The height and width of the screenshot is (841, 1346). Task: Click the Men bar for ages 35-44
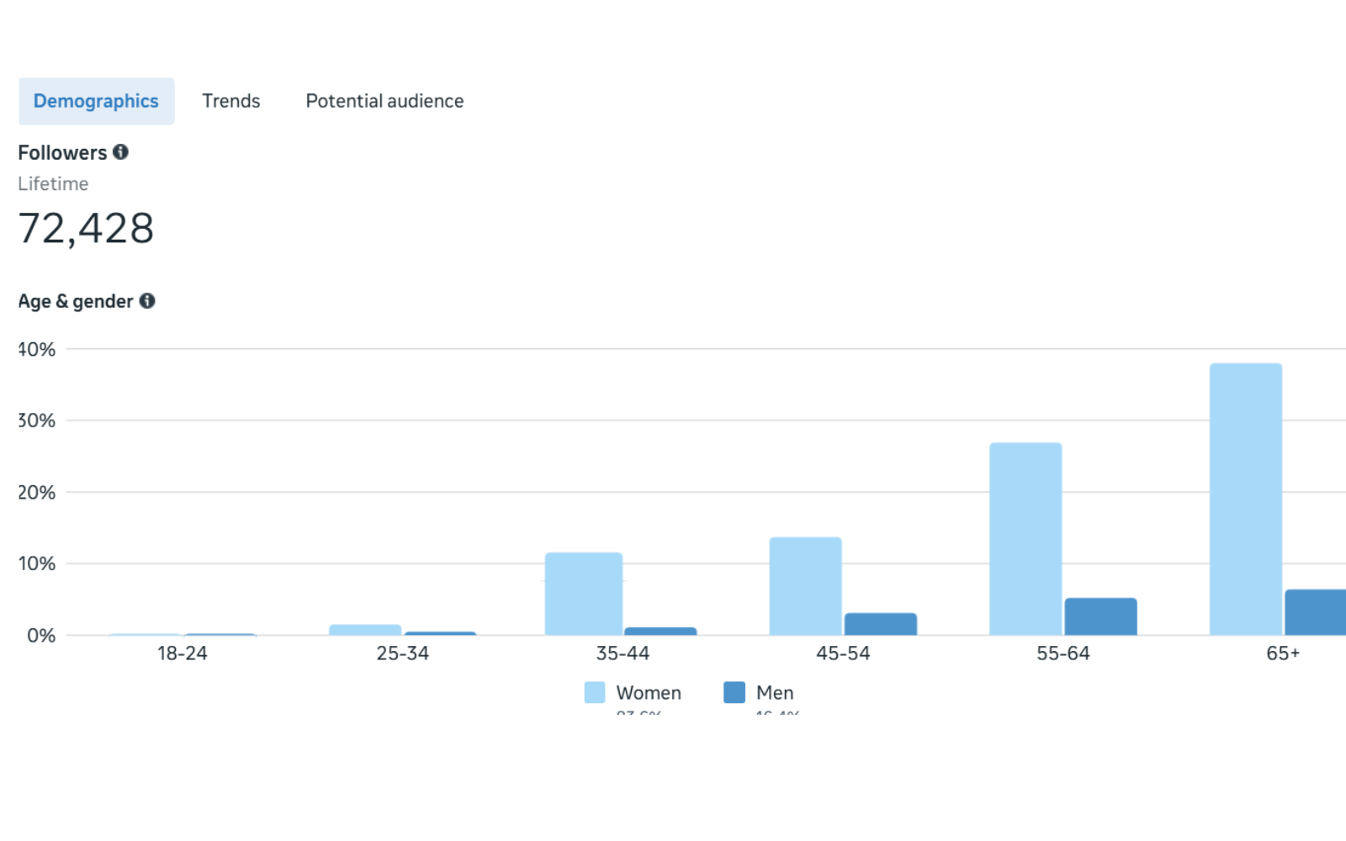tap(660, 631)
